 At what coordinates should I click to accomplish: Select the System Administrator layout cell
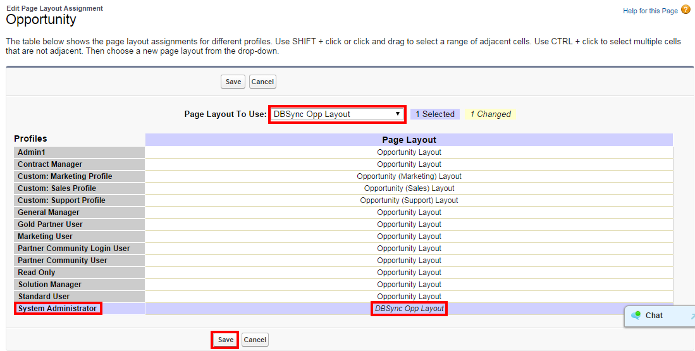point(409,309)
